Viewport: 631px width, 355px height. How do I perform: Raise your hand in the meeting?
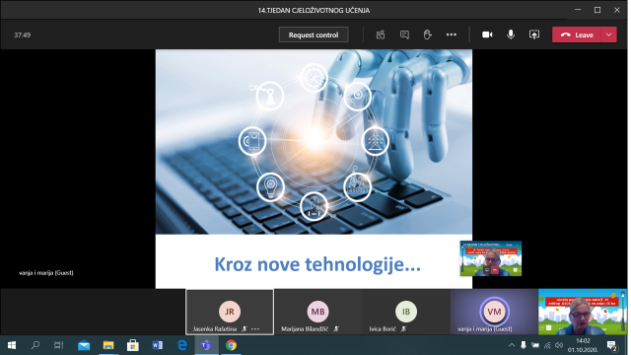(427, 35)
